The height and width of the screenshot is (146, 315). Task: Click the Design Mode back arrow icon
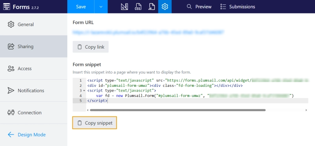pyautogui.click(x=11, y=135)
